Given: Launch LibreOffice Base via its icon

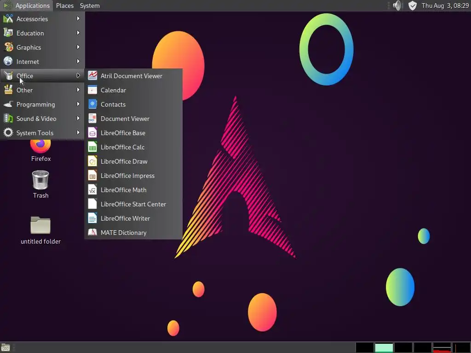Looking at the screenshot, I should coord(92,133).
